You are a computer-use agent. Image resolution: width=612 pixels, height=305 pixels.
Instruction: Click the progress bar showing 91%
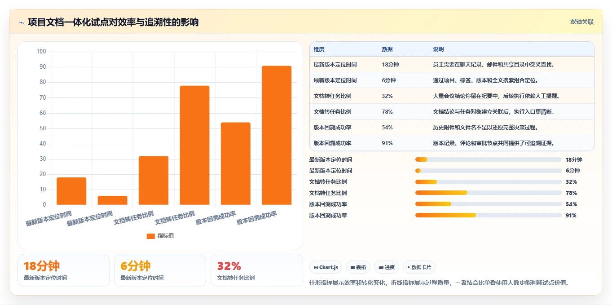(x=489, y=216)
